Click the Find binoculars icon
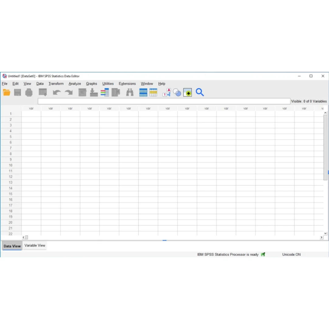The width and height of the screenshot is (329, 329). pos(130,92)
